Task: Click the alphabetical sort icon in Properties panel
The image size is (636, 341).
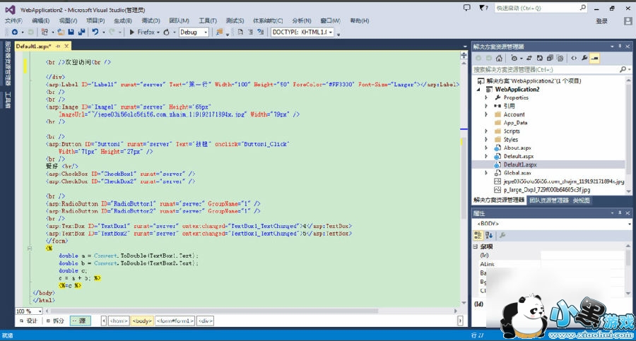Action: [x=488, y=235]
